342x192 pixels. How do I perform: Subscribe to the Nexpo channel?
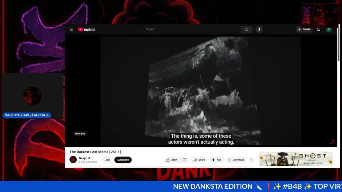tap(123, 160)
